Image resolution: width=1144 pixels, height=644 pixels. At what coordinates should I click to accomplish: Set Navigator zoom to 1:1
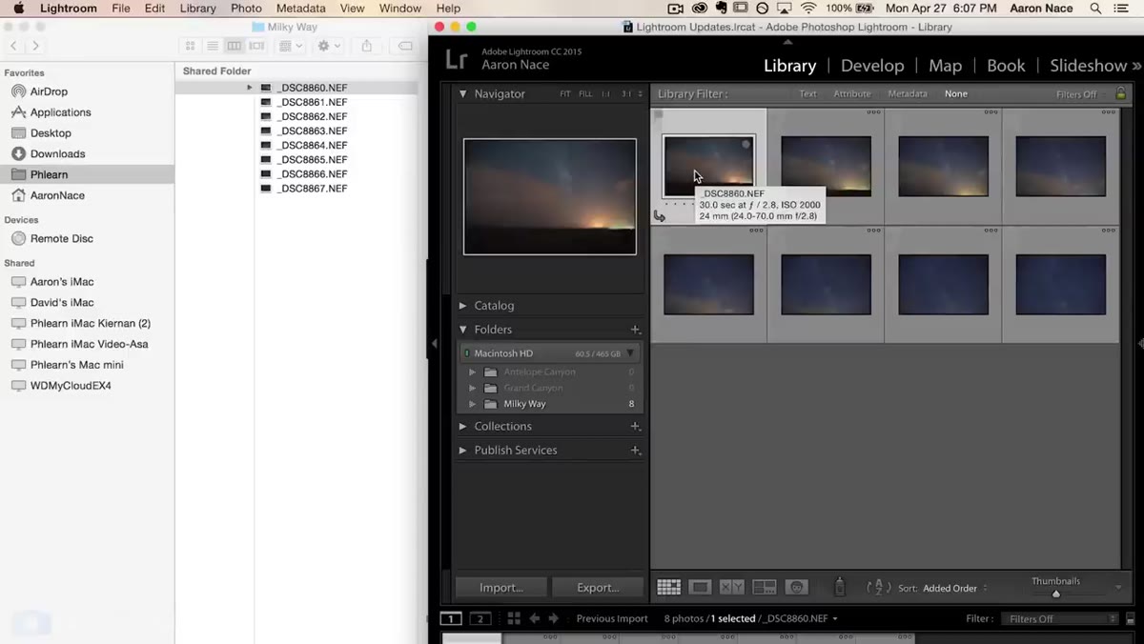605,94
